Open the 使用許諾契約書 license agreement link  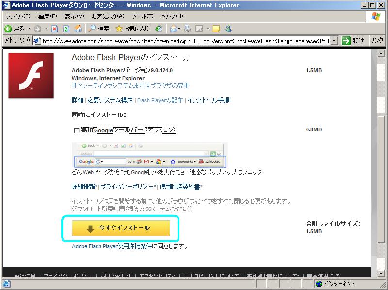179,187
